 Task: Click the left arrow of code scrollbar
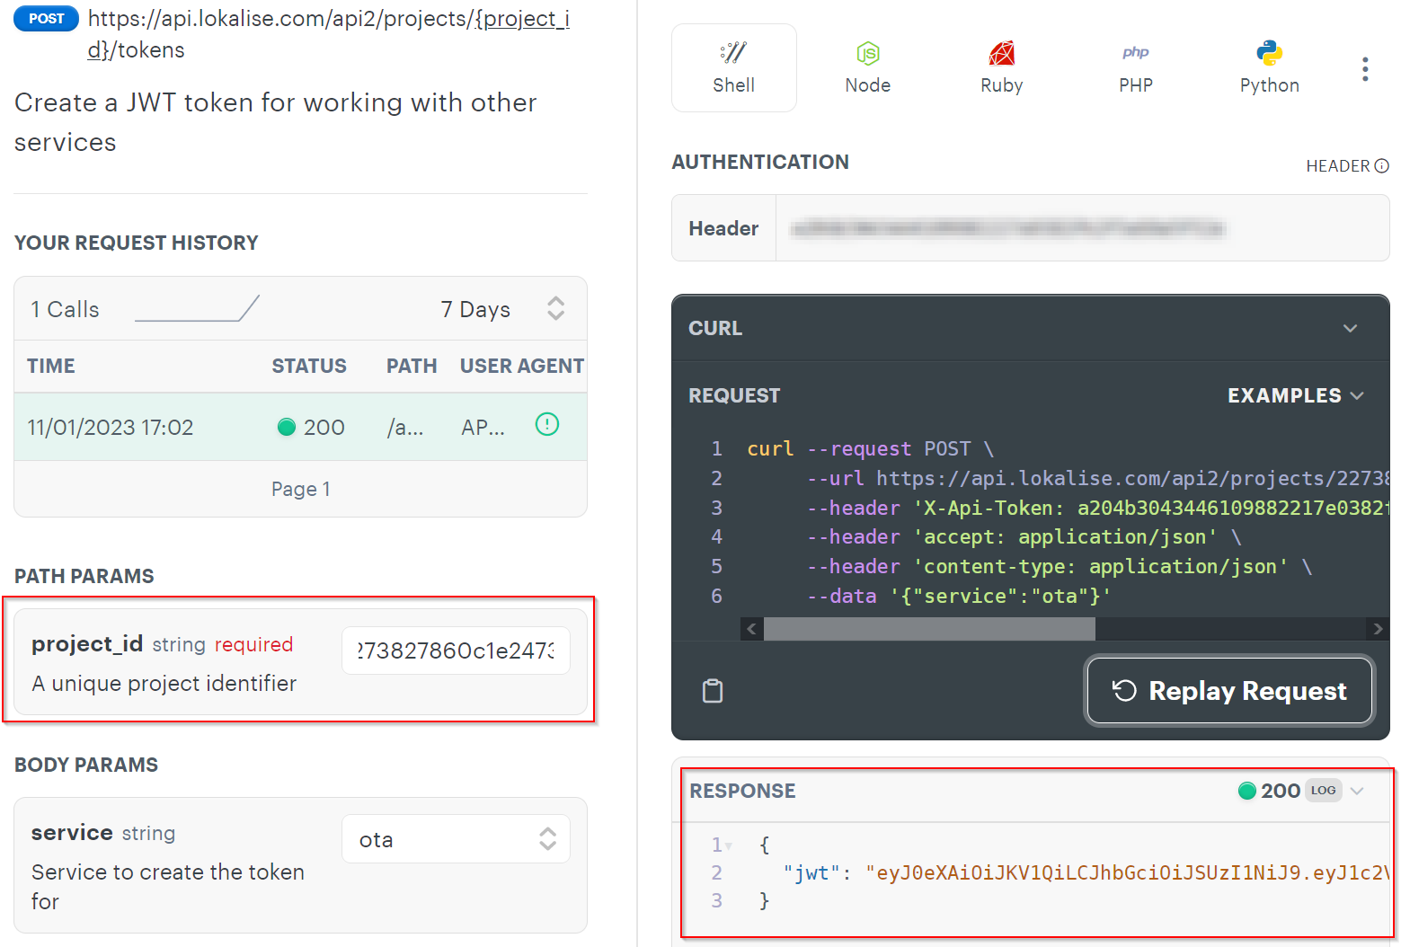click(x=752, y=629)
